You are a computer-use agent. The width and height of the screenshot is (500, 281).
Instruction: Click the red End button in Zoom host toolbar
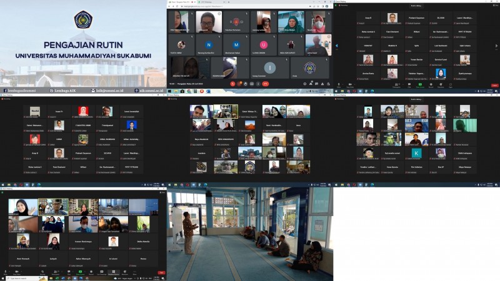pos(161,273)
